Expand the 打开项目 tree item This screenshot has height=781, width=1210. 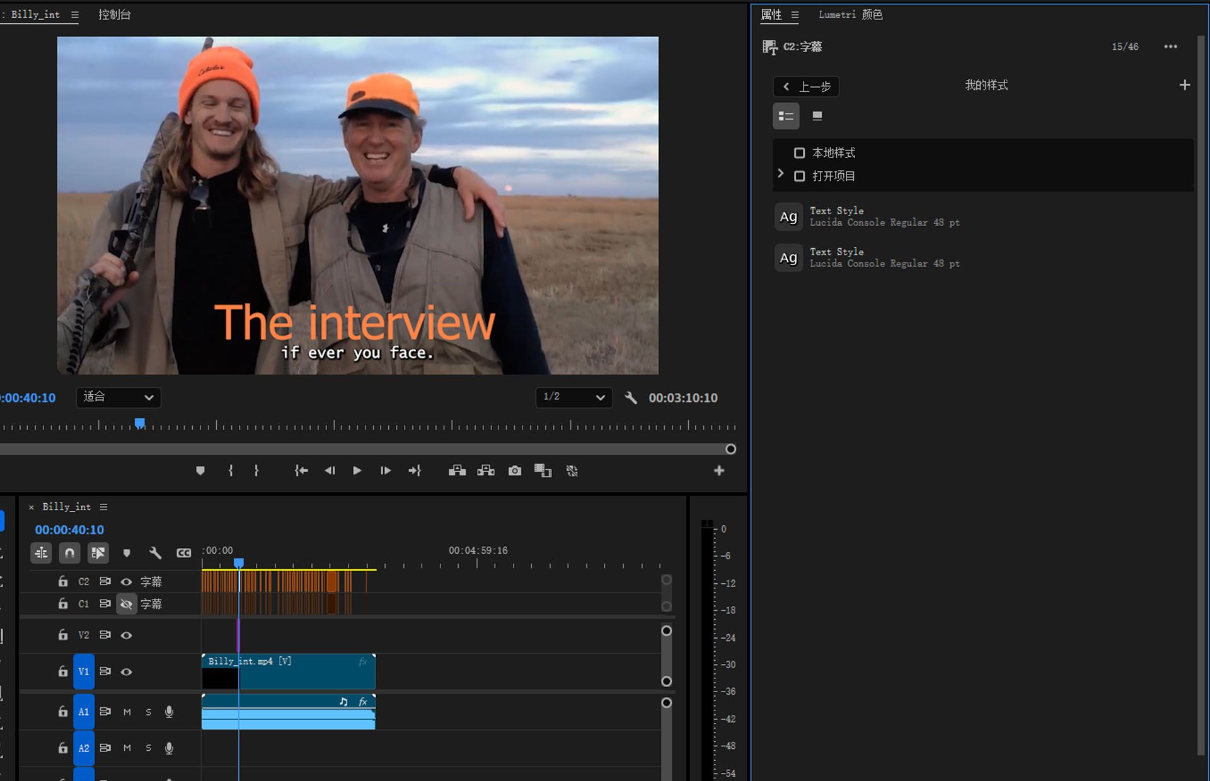click(781, 174)
